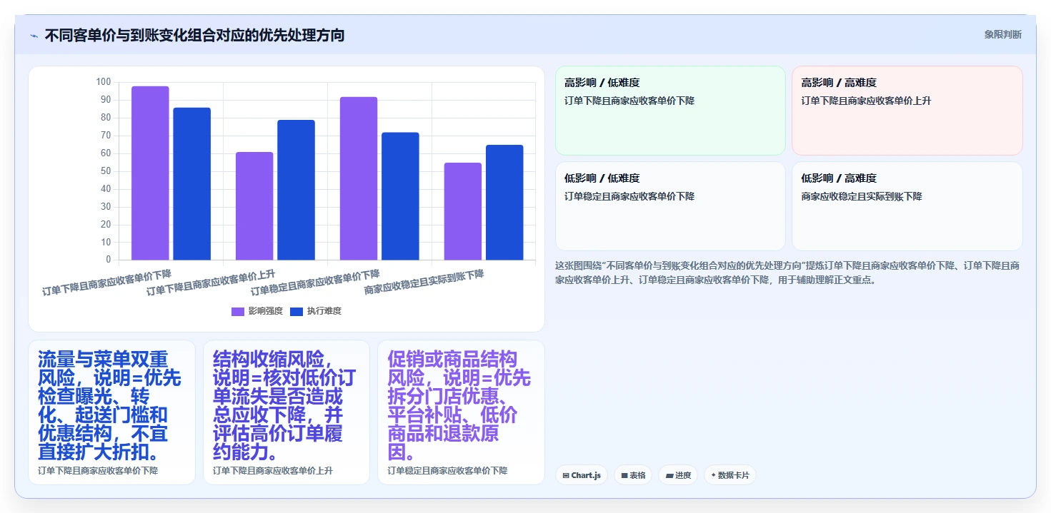The width and height of the screenshot is (1051, 513).
Task: Select the 表格 tag pill
Action: [x=633, y=475]
